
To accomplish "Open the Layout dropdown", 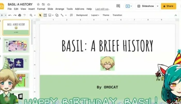I will pyautogui.click(x=95, y=15).
